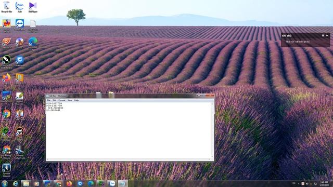This screenshot has width=333, height=187.
Task: Close the Notepad window
Action: click(210, 96)
